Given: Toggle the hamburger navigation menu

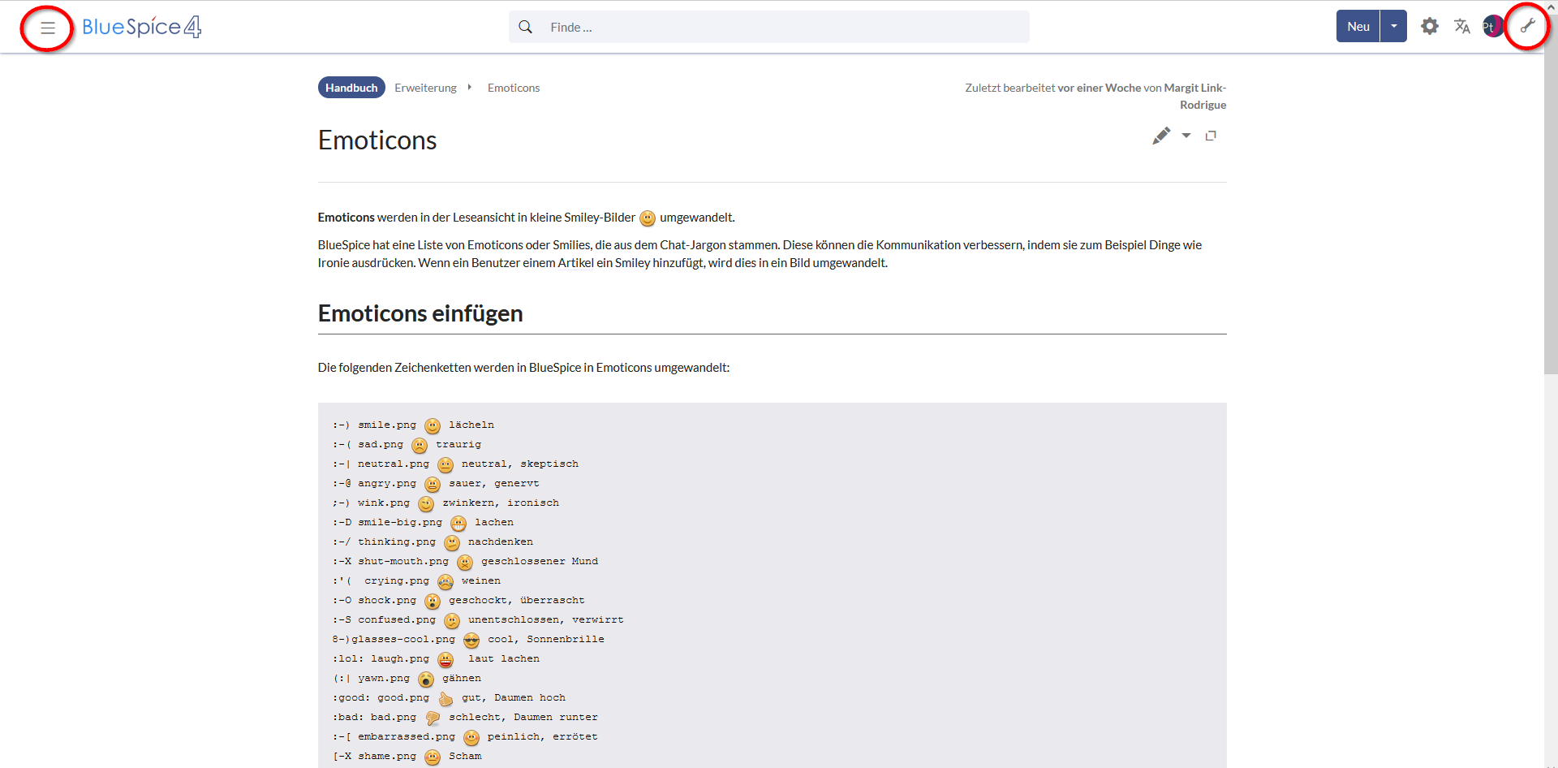Looking at the screenshot, I should coord(48,28).
